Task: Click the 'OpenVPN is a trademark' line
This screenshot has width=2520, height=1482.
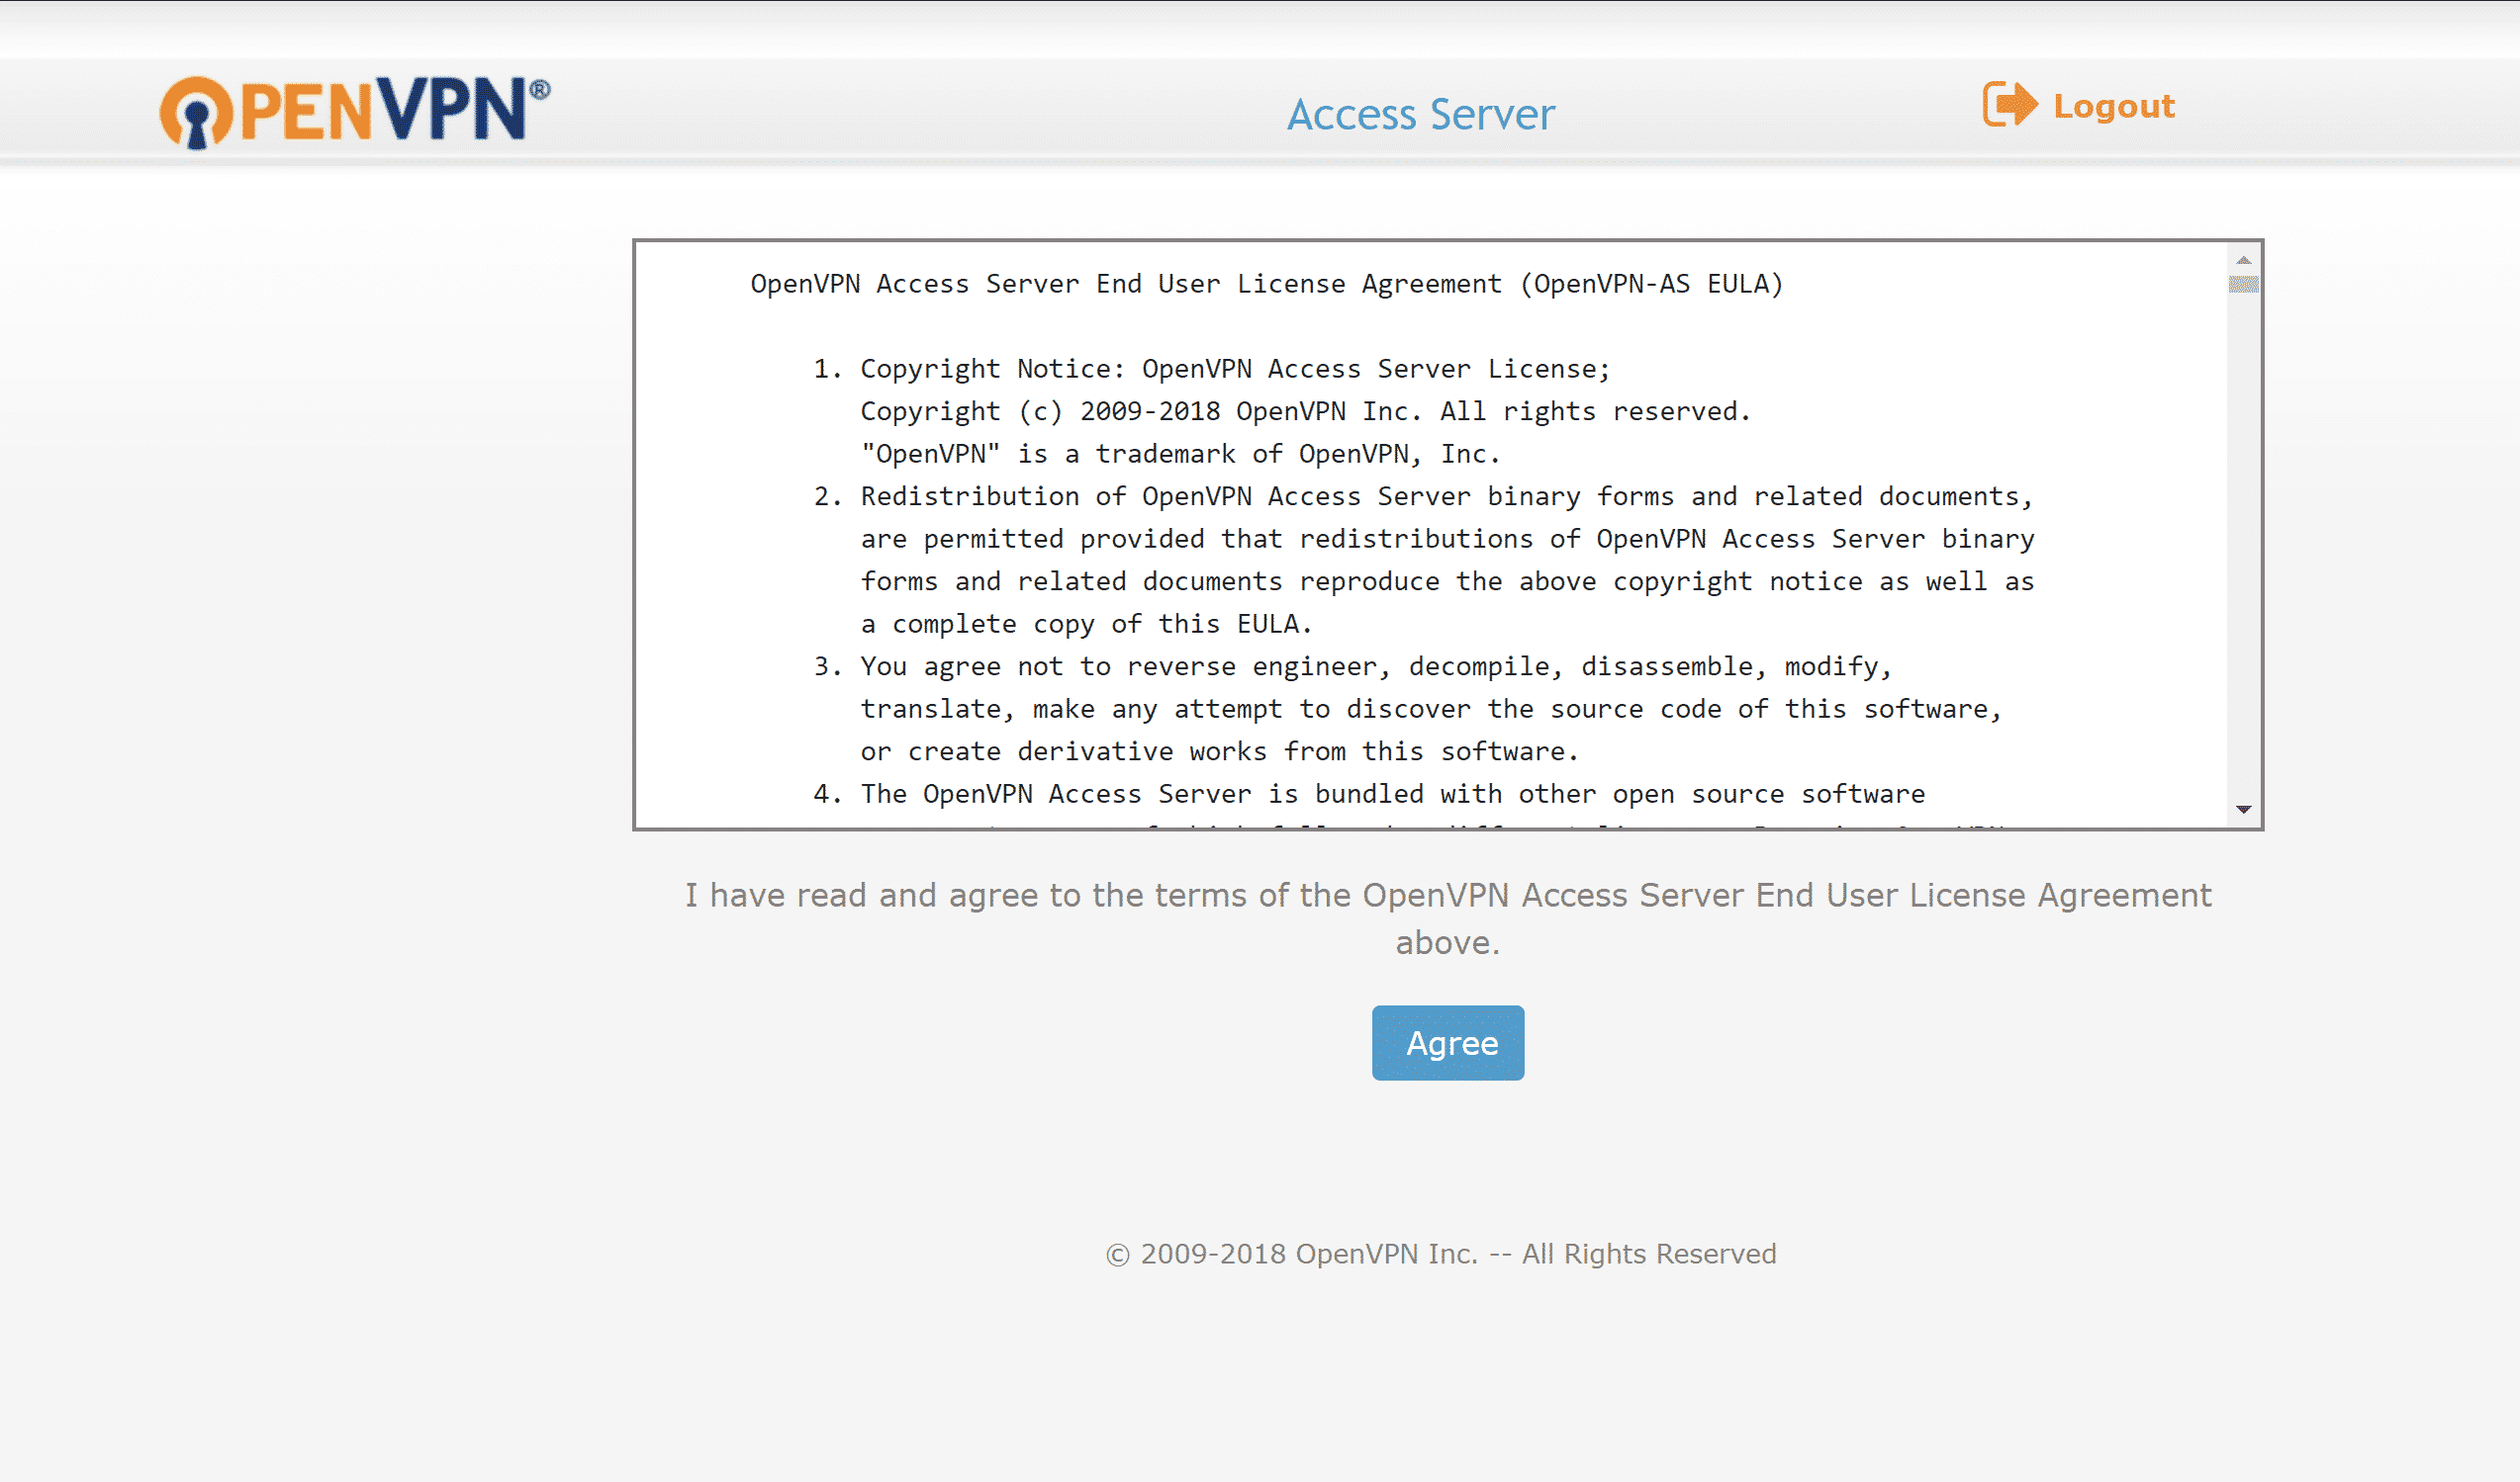Action: click(1180, 455)
